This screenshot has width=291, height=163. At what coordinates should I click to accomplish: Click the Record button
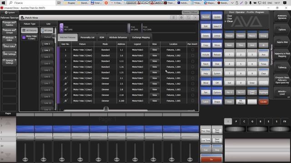coord(206,17)
